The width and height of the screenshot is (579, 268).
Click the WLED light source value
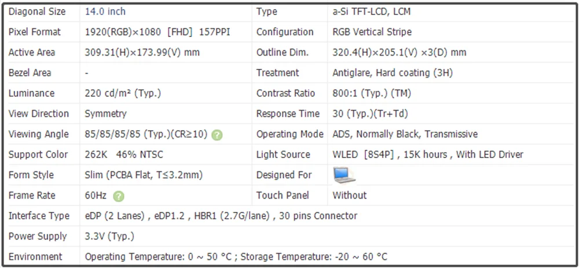427,155
